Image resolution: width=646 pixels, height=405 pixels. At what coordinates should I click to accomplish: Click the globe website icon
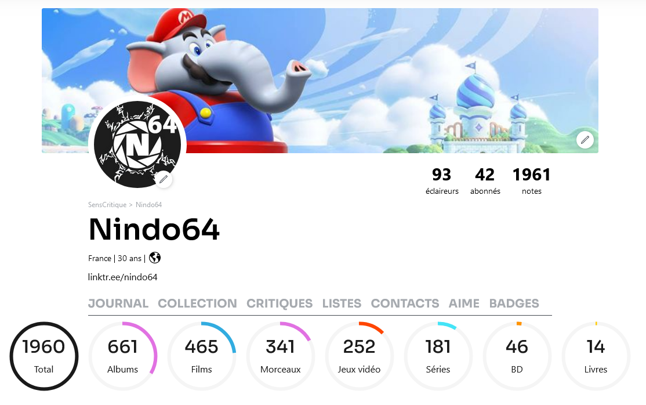[x=155, y=258]
